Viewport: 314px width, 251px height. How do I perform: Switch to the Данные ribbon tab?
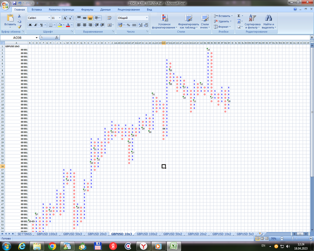tap(105, 10)
